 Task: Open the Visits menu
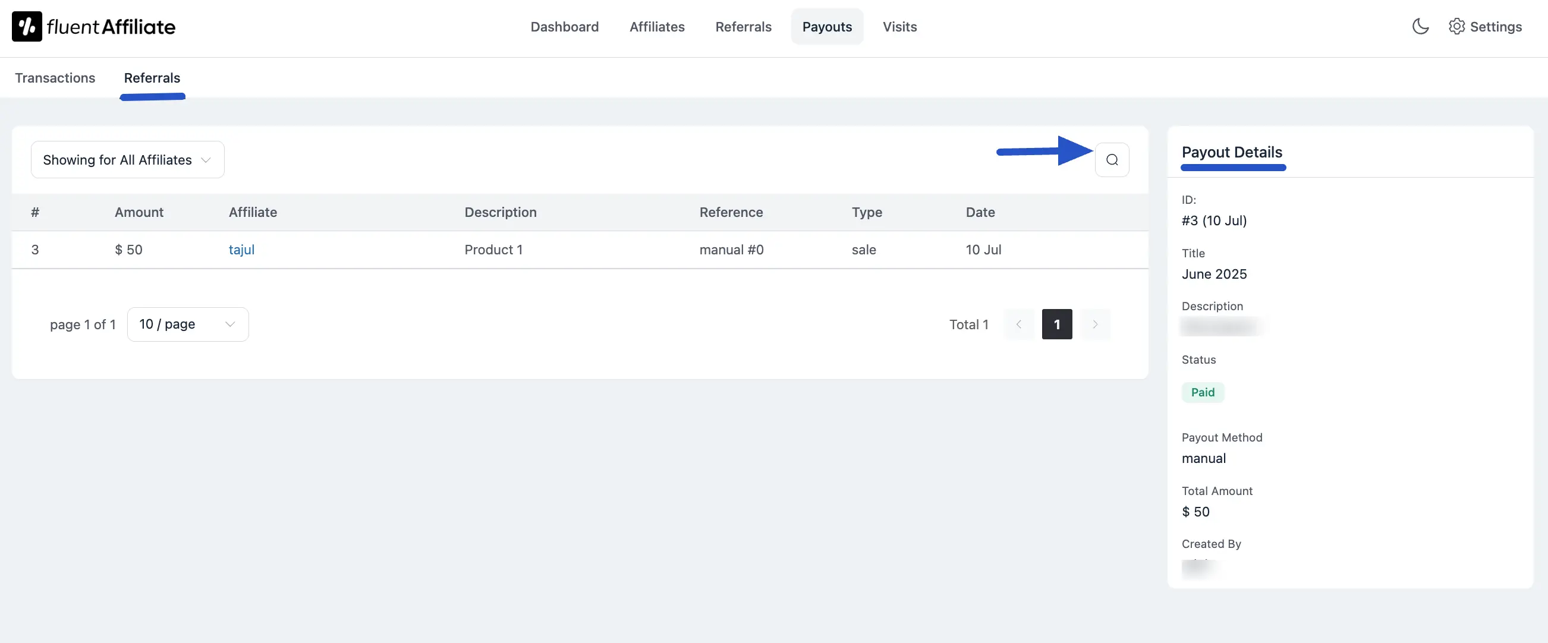click(x=899, y=26)
